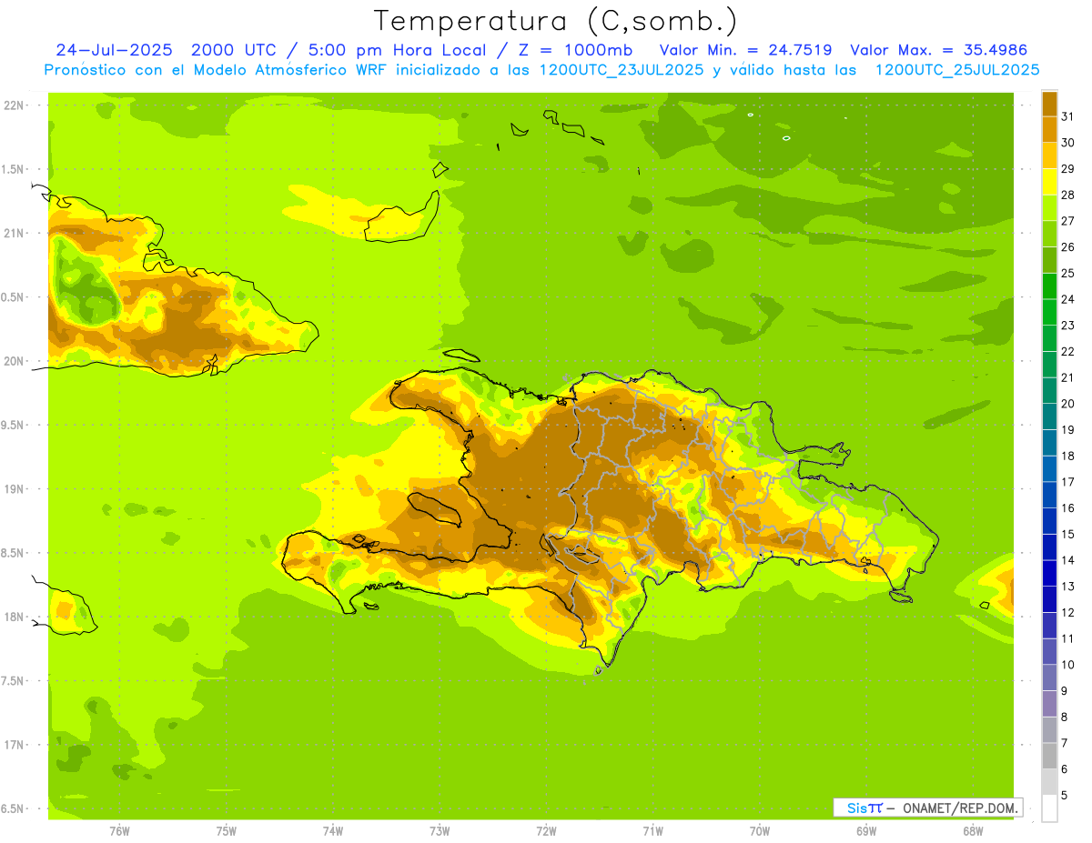1092x843 pixels.
Task: Click the legend value 28
Action: click(x=1068, y=195)
